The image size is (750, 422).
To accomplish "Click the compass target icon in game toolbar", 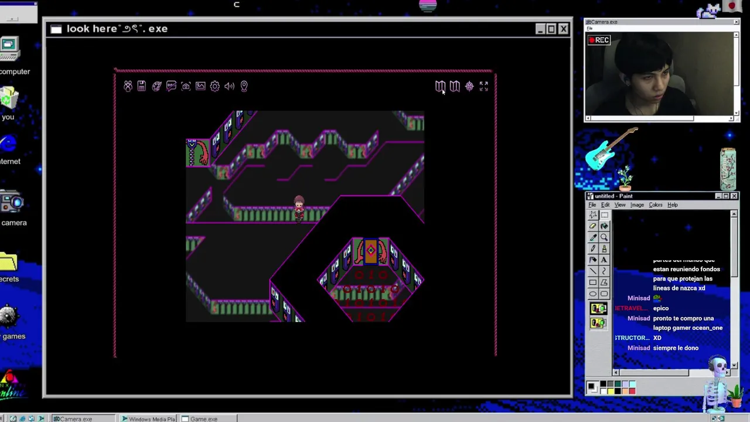I will coord(469,86).
